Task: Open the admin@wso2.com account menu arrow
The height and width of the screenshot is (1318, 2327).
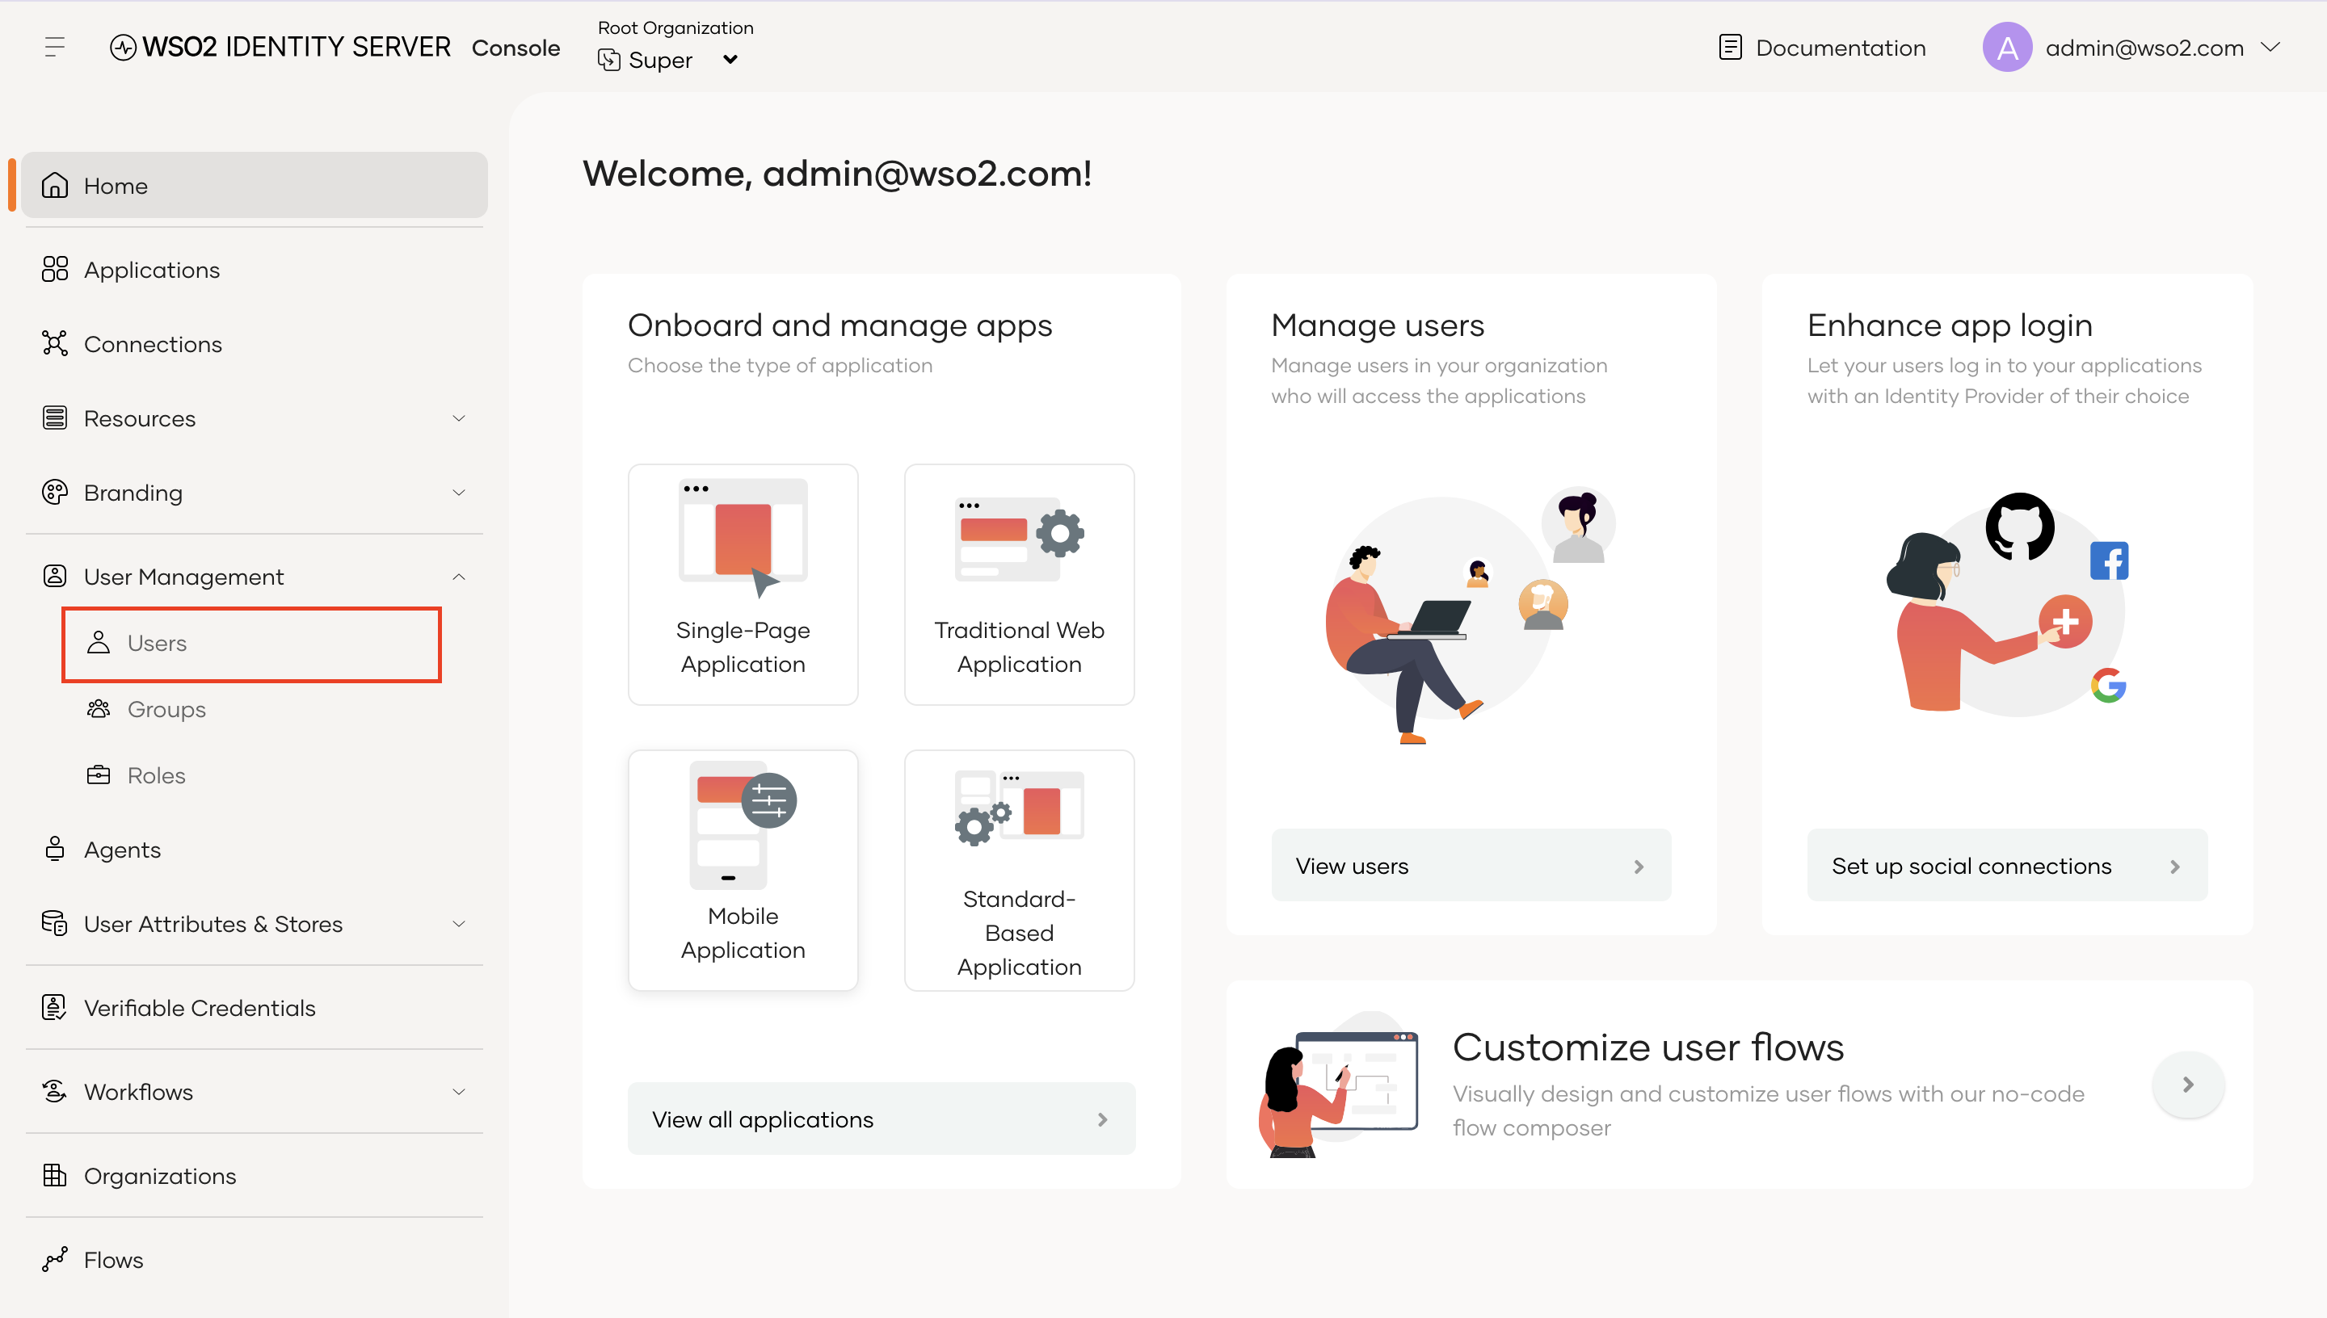Action: [2270, 47]
